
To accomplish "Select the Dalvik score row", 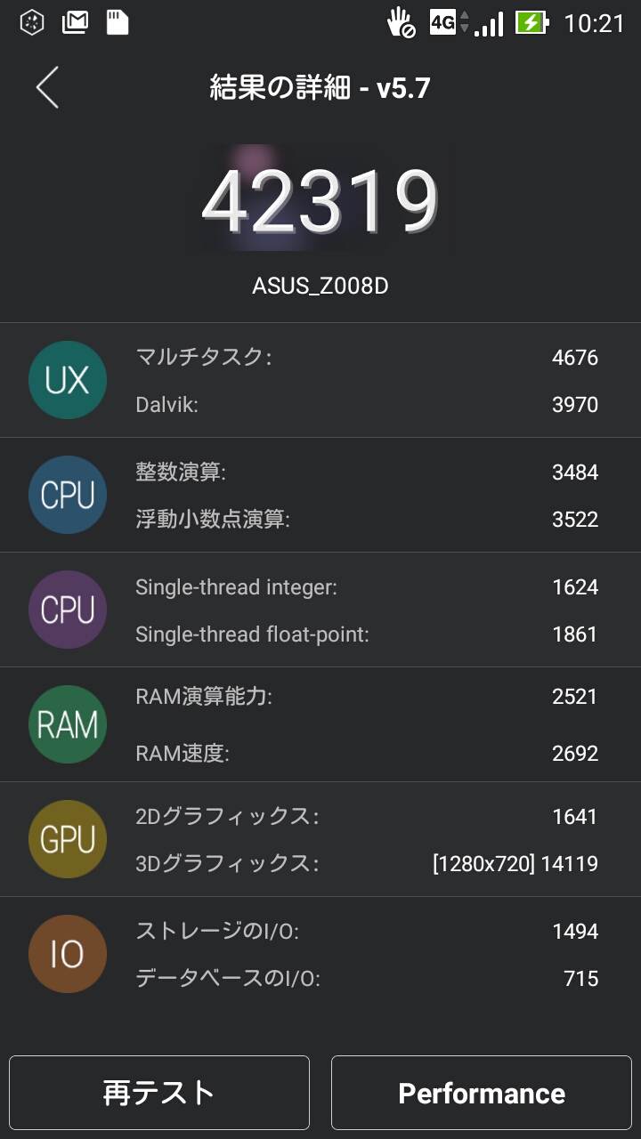I will pyautogui.click(x=365, y=405).
